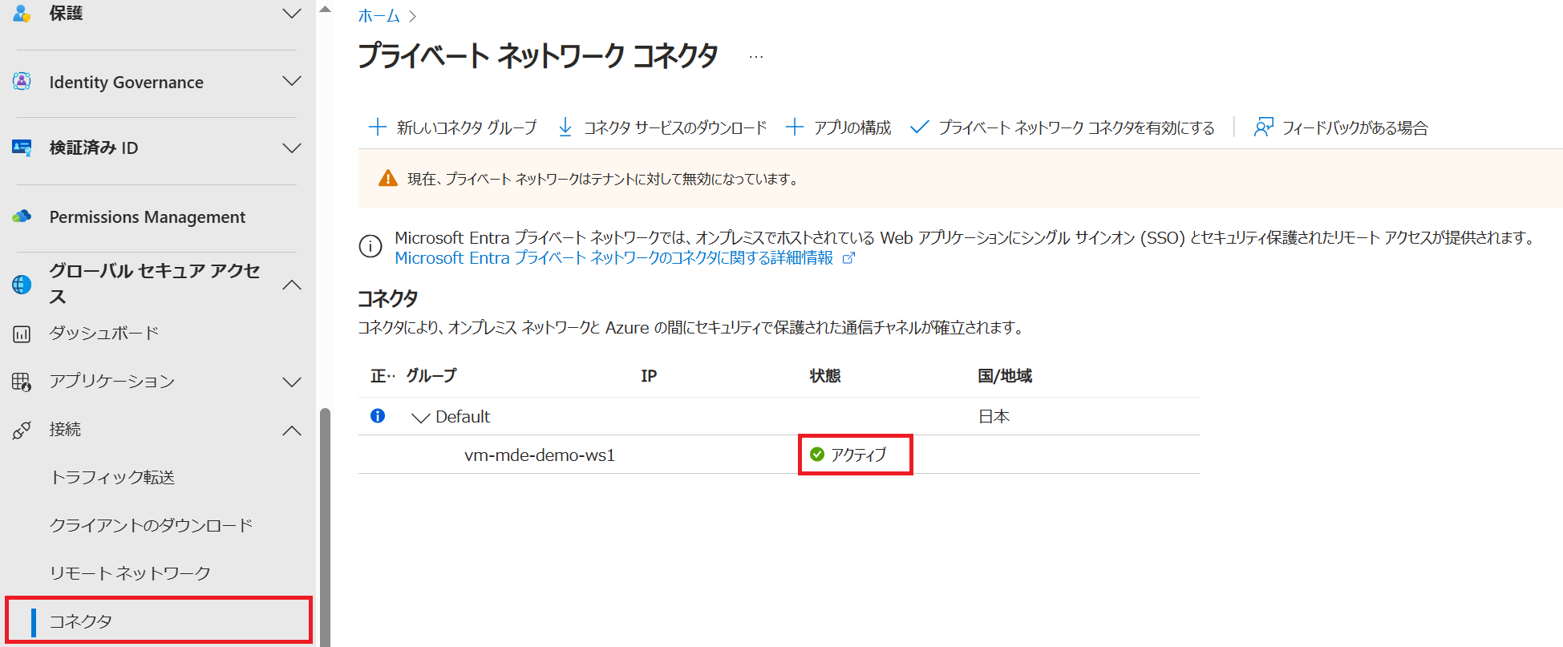Viewport: 1563px width, 647px height.
Task: Open the トラフィック転送 menu item
Action: coord(112,477)
